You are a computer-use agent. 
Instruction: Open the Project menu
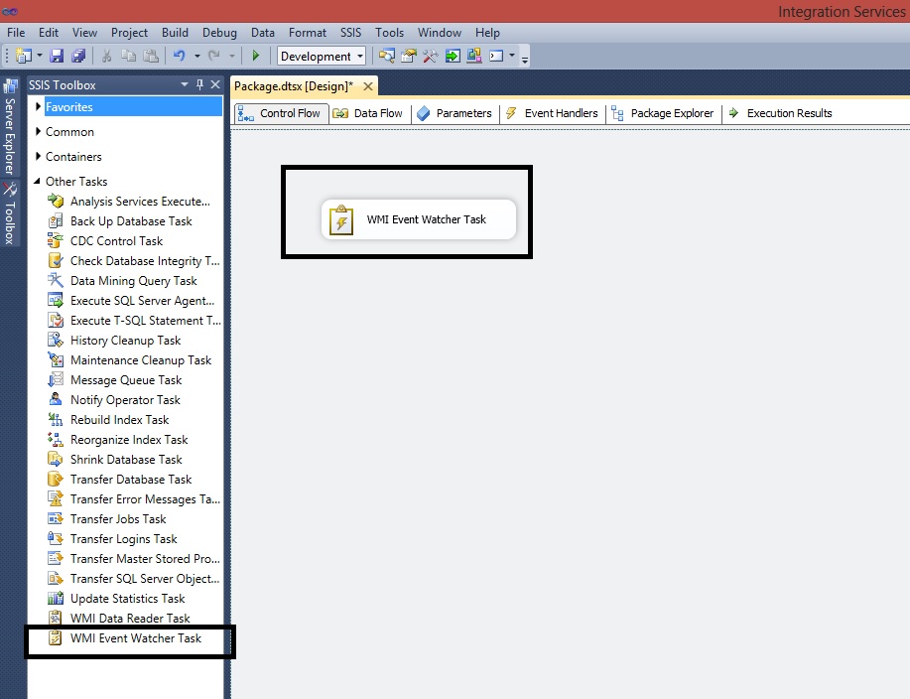pyautogui.click(x=129, y=33)
